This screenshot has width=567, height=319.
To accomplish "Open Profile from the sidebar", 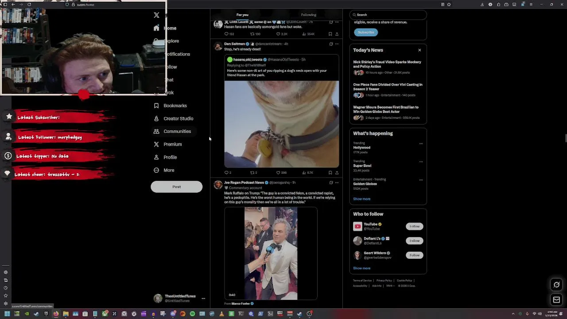I will 165,157.
